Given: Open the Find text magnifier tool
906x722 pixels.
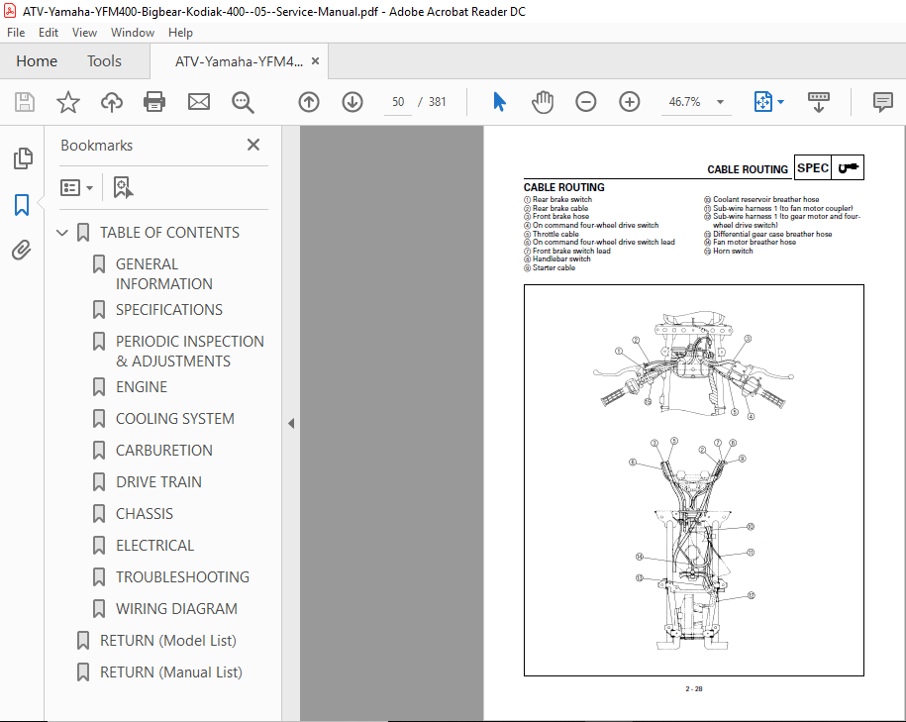Looking at the screenshot, I should point(243,102).
